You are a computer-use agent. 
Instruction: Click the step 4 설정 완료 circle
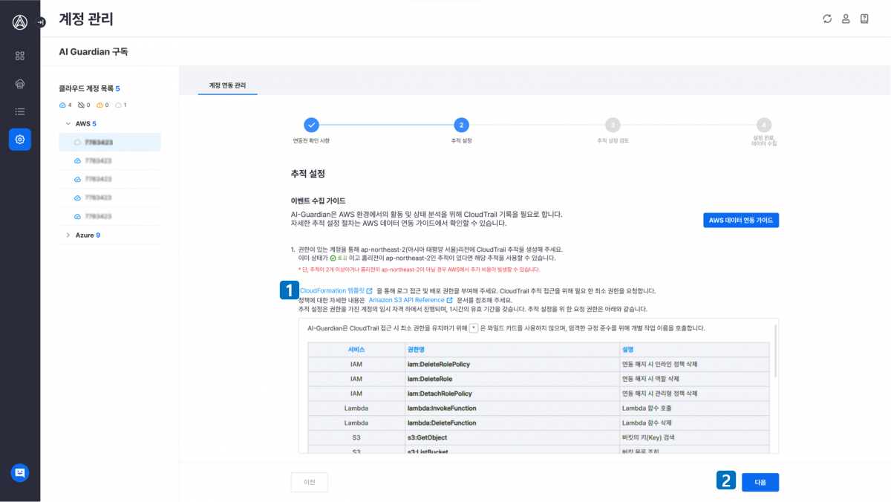click(764, 125)
